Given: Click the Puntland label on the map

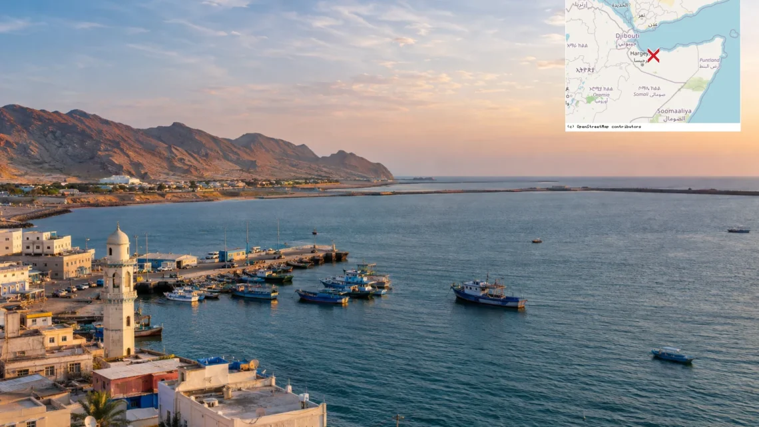Looking at the screenshot, I should [709, 60].
